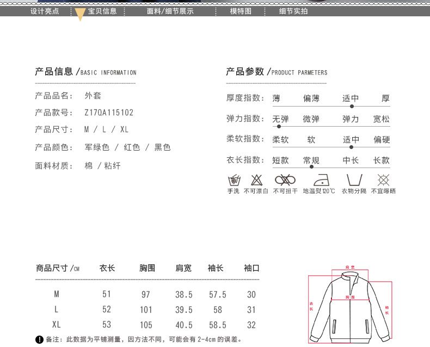This screenshot has height=347, width=430.
Task: Click the separate wash (衣物分隔) icon
Action: point(354,180)
